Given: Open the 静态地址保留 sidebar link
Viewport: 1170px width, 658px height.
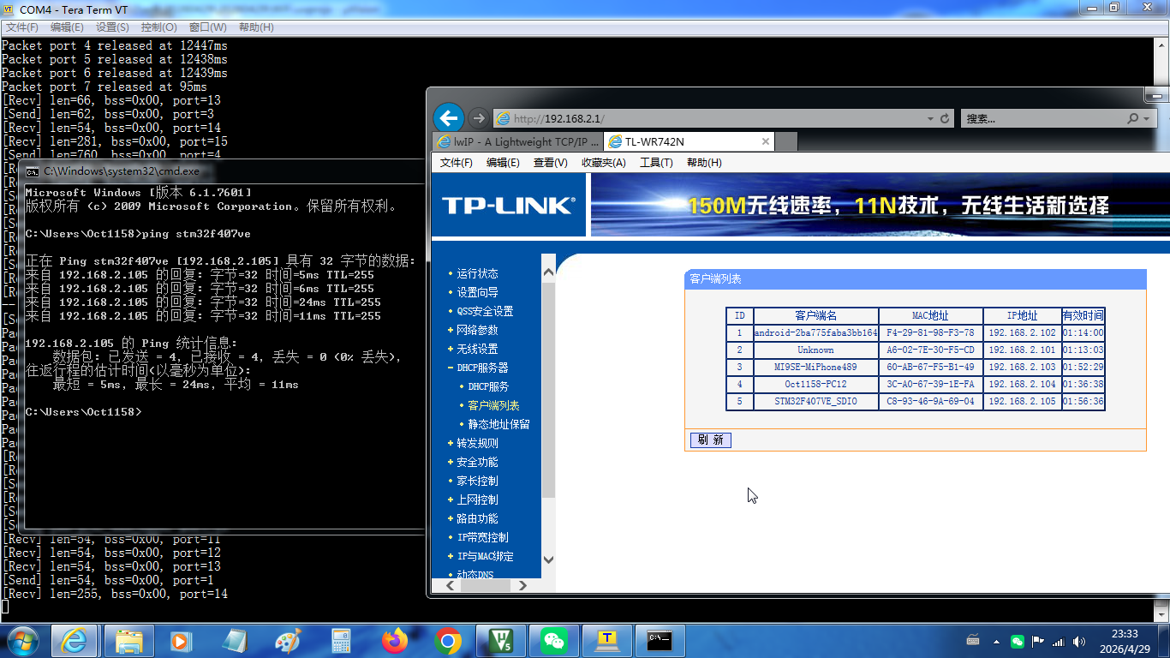Looking at the screenshot, I should (x=498, y=424).
